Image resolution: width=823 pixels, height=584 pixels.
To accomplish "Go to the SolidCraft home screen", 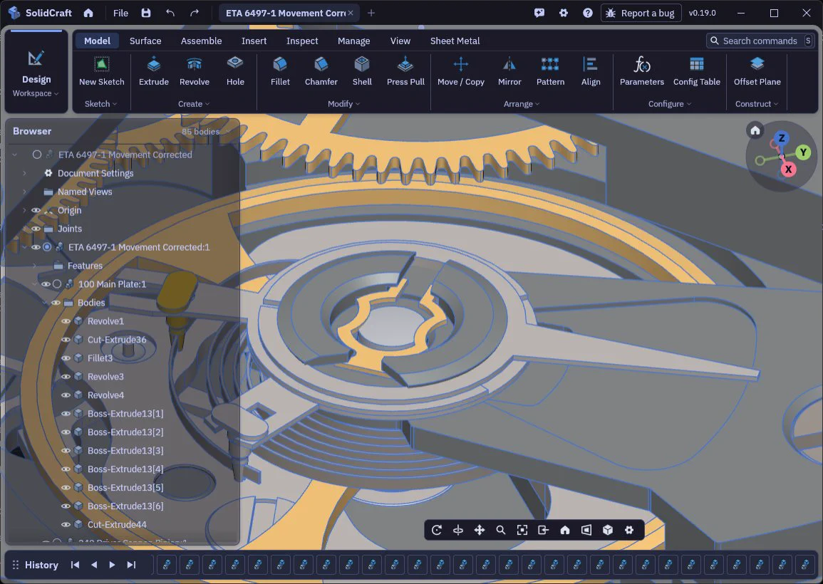I will (88, 13).
